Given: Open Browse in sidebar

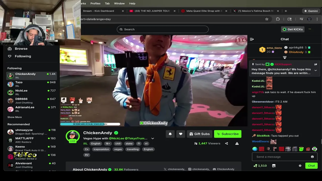Looking at the screenshot, I should click(x=21, y=49).
